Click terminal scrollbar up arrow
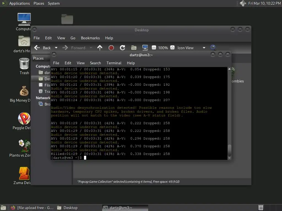 (229, 69)
